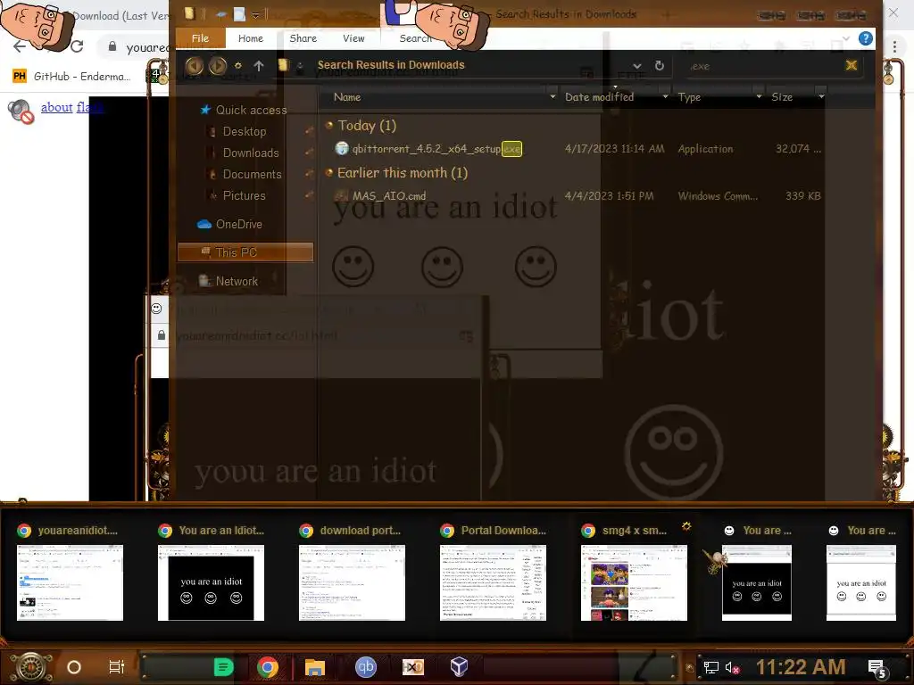Click the Chrome taskbar icon
This screenshot has width=914, height=685.
[268, 667]
